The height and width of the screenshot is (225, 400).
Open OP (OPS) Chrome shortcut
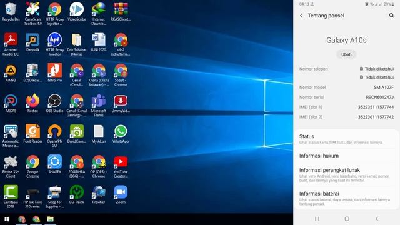point(99,166)
